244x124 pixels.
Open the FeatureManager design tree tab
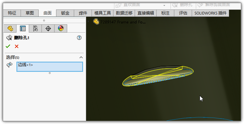10,28
